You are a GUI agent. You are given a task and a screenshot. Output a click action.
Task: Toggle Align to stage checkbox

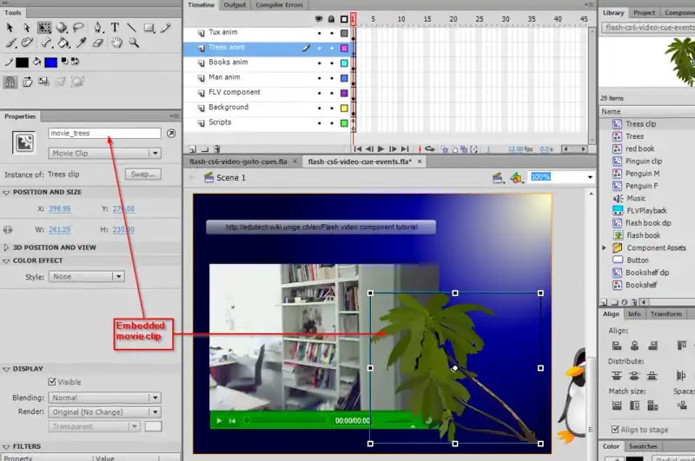coord(616,430)
